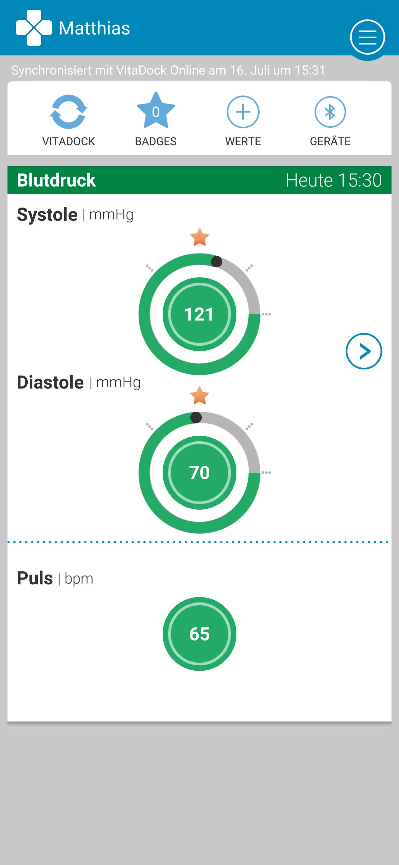The height and width of the screenshot is (865, 399).
Task: Open blood pressure details with arrow button
Action: tap(364, 351)
